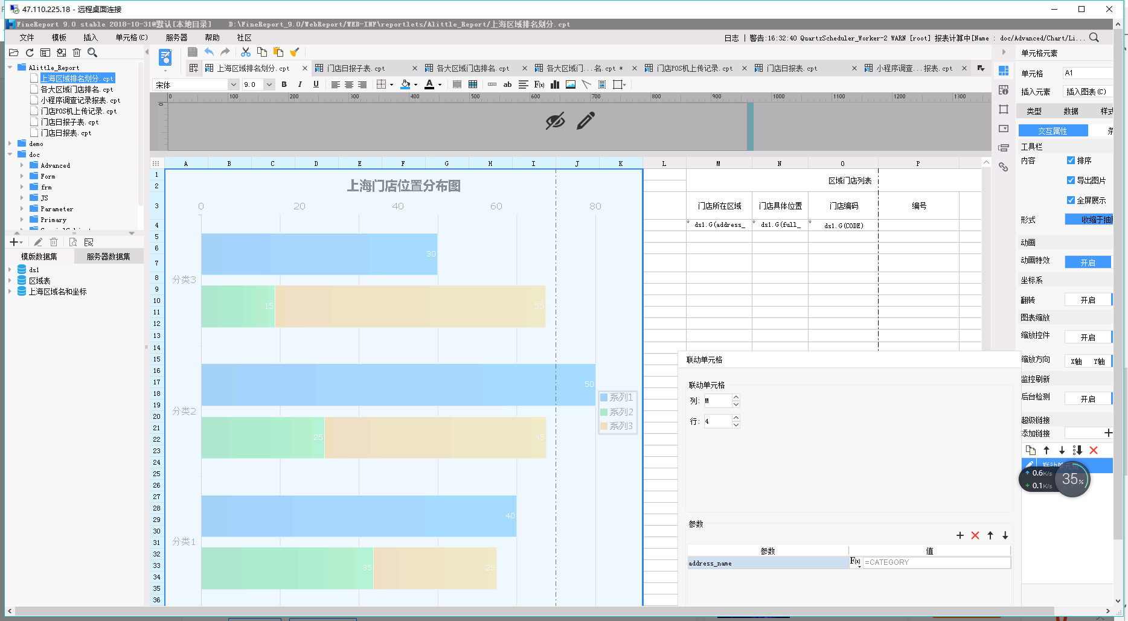Click the 收缩于抽屉 form option
The width and height of the screenshot is (1128, 621).
(1089, 220)
